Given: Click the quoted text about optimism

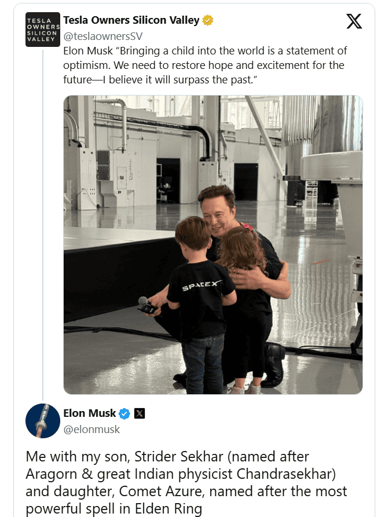Looking at the screenshot, I should click(206, 65).
